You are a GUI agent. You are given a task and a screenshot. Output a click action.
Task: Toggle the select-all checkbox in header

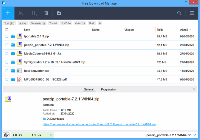coord(7,30)
